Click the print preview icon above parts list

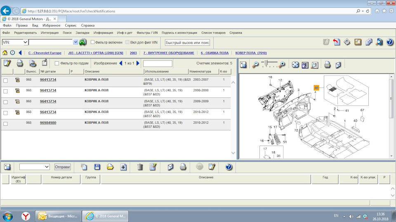pos(32,63)
